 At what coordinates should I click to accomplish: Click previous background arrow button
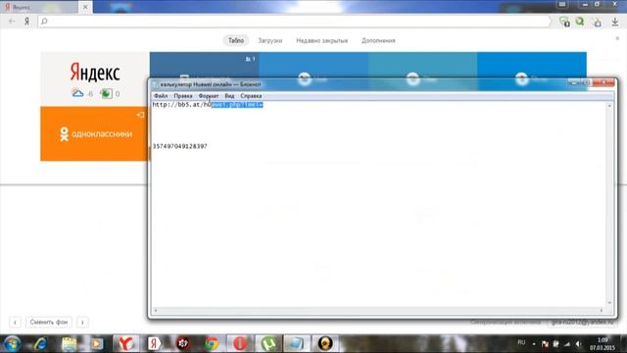(x=16, y=322)
